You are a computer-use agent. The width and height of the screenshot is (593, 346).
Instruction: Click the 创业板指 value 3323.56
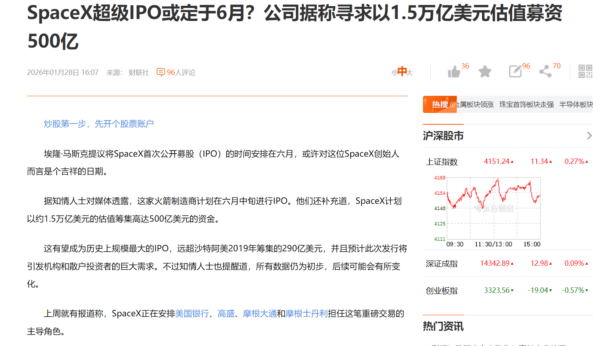(x=496, y=290)
